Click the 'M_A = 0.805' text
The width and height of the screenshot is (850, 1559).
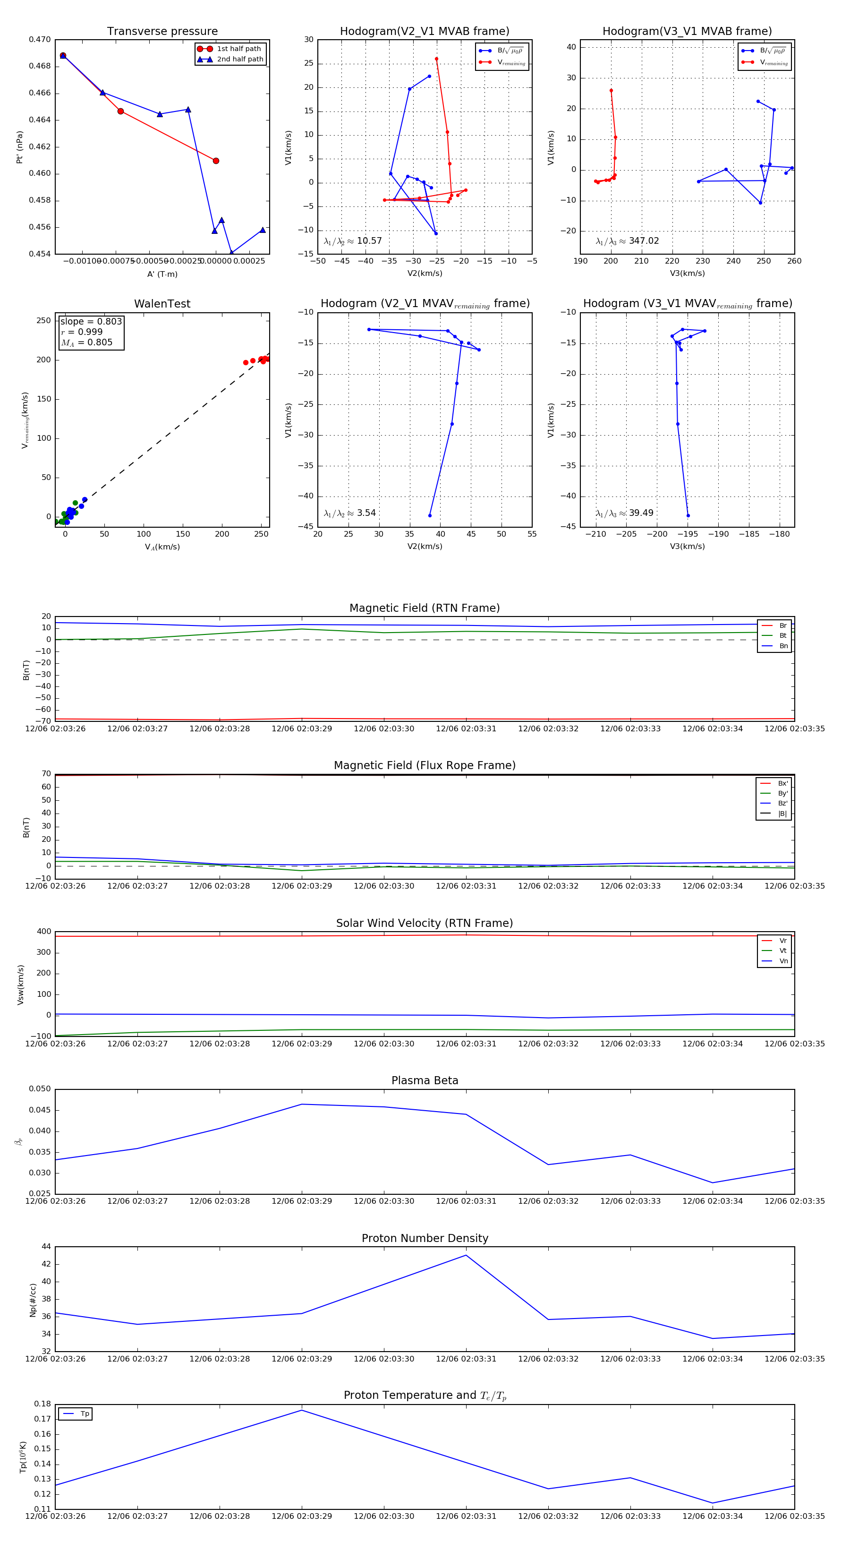point(86,343)
